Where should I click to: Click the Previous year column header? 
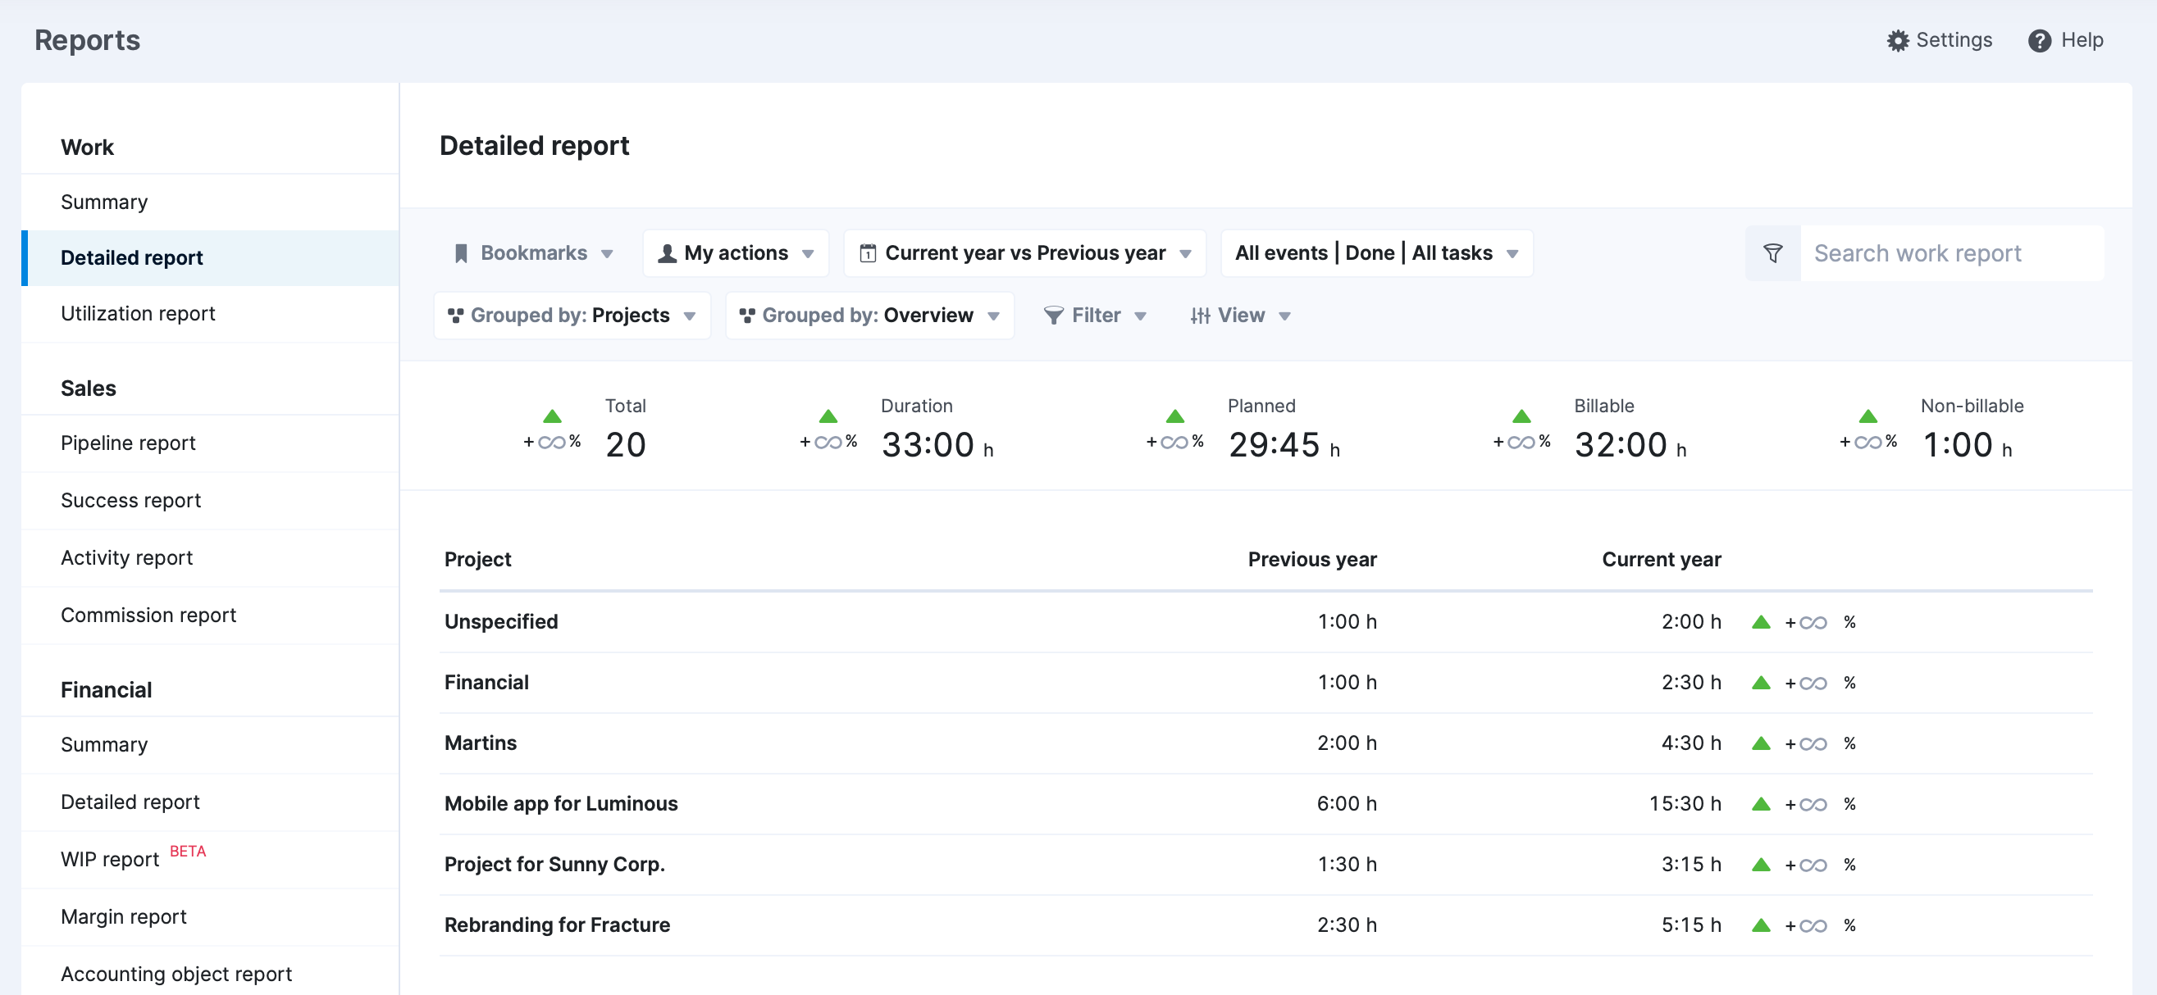pos(1312,560)
